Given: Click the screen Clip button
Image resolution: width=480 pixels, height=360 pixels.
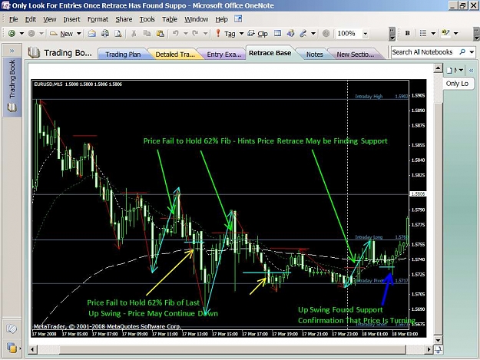Looking at the screenshot, I should tap(257, 34).
